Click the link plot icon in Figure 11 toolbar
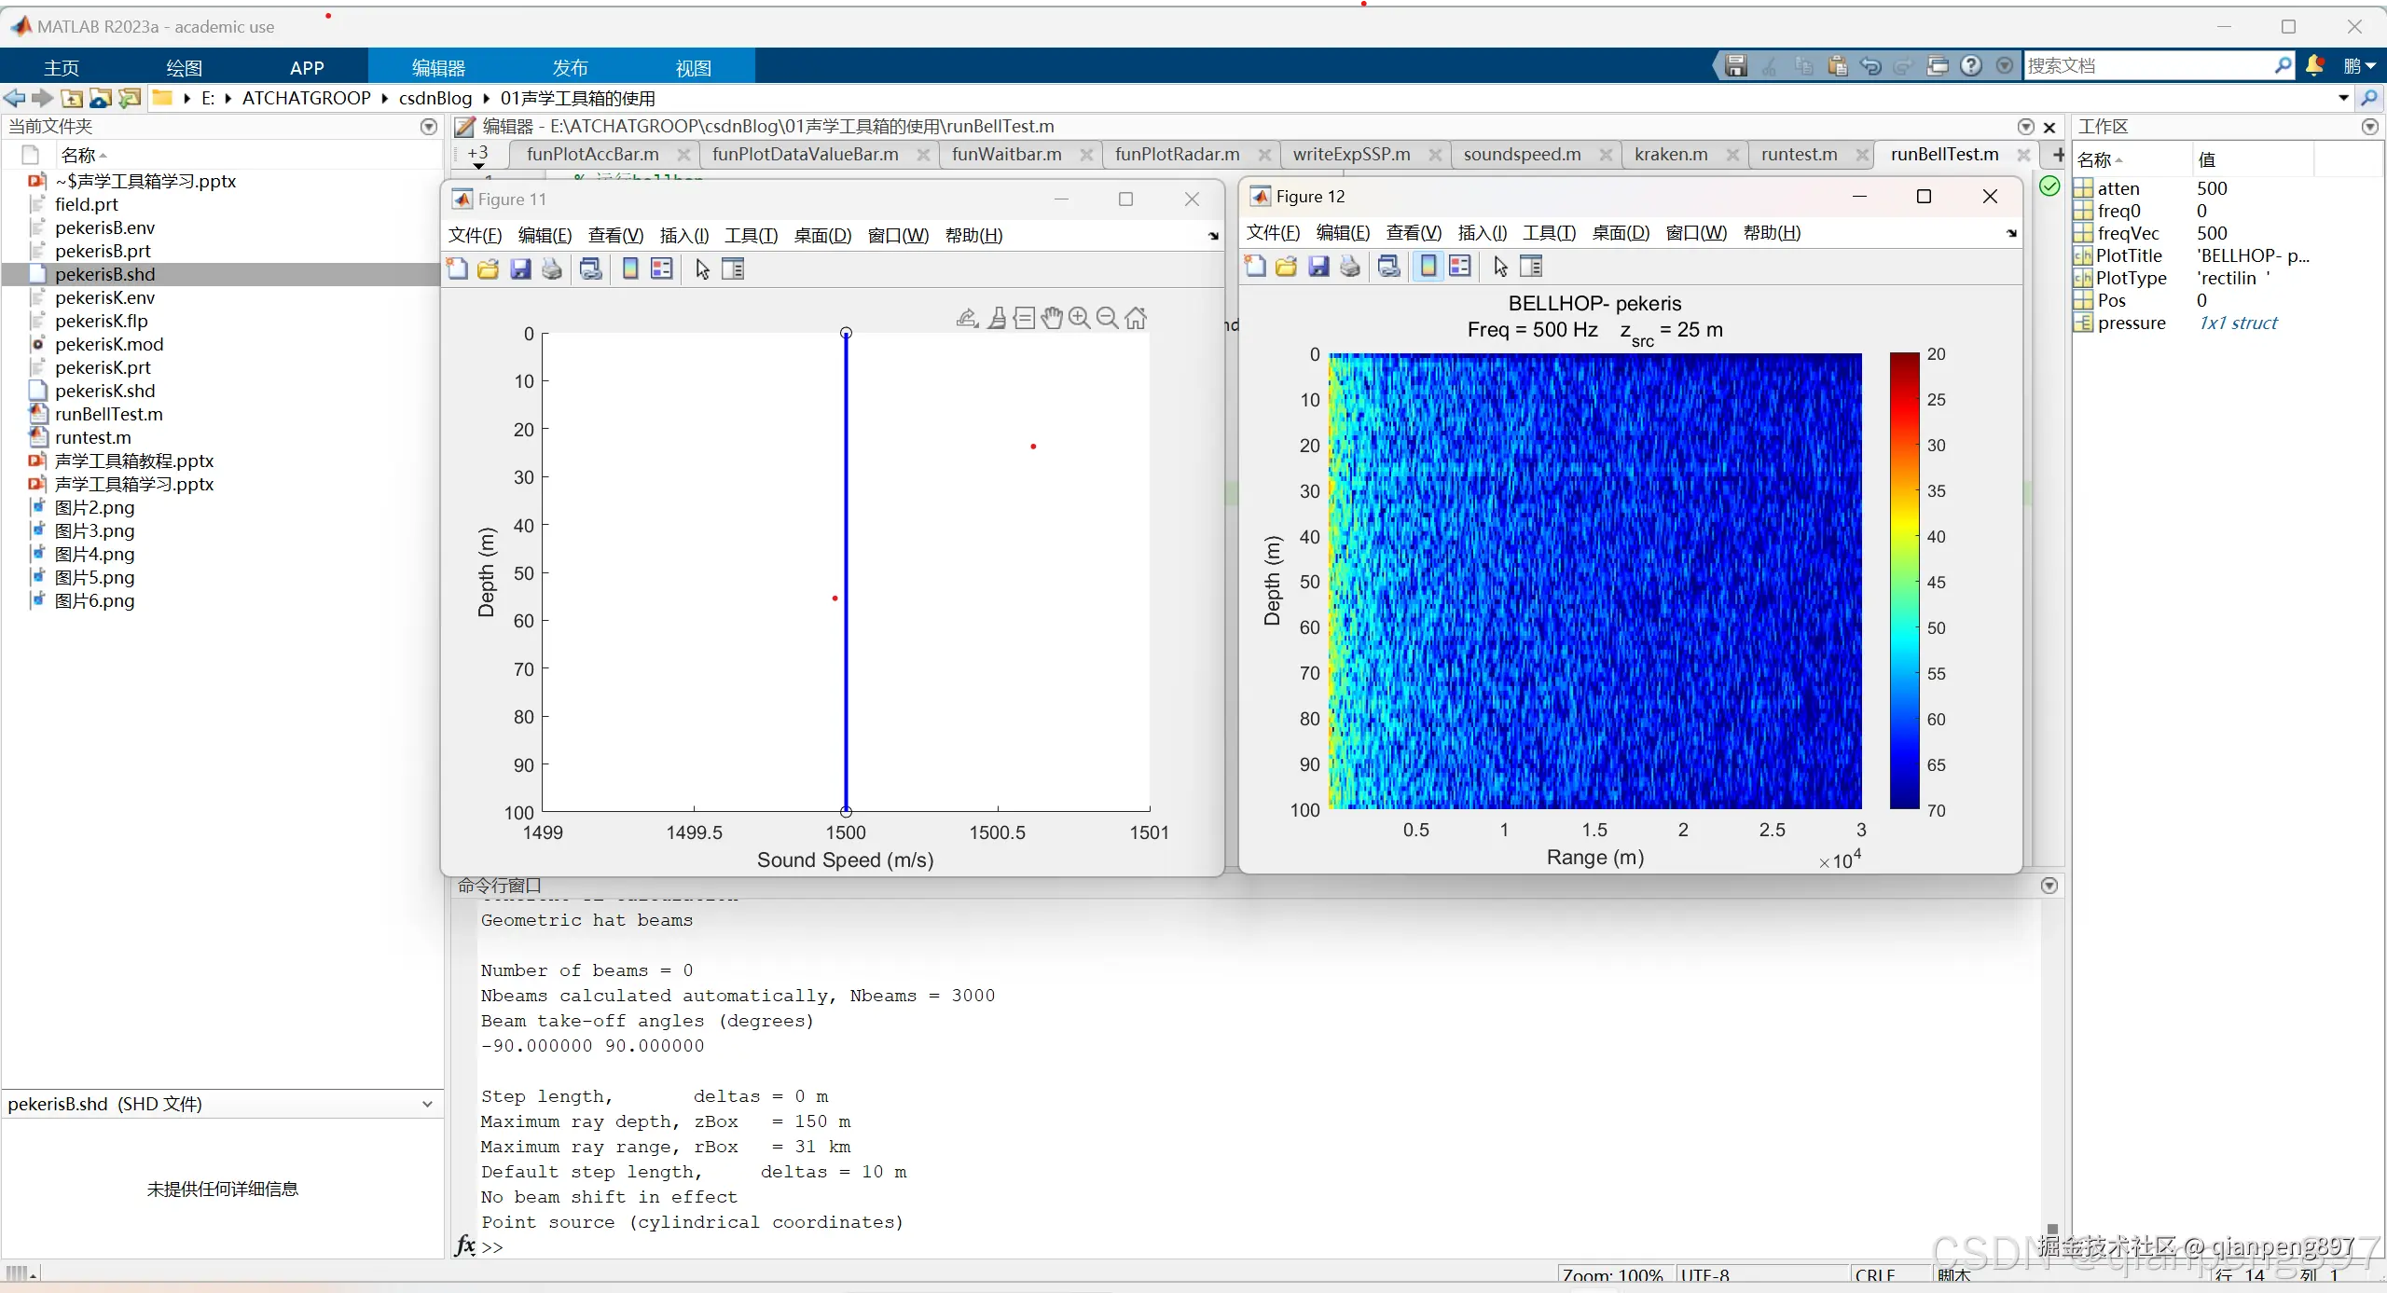This screenshot has height=1293, width=2387. tap(590, 269)
